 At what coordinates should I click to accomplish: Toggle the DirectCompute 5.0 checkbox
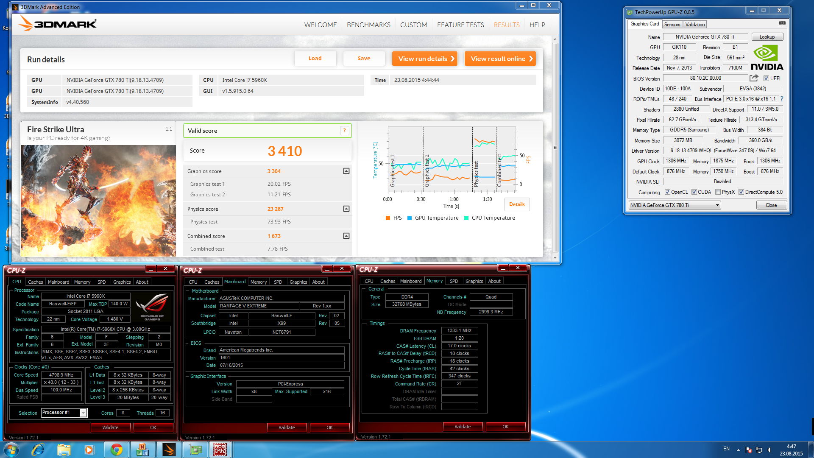click(x=741, y=192)
